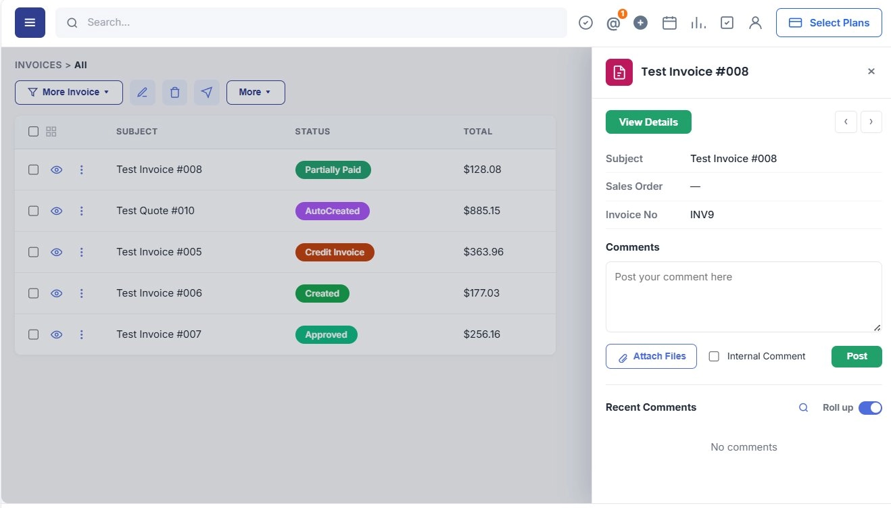
Task: Preview Test Quote #010 via eye icon
Action: point(57,211)
